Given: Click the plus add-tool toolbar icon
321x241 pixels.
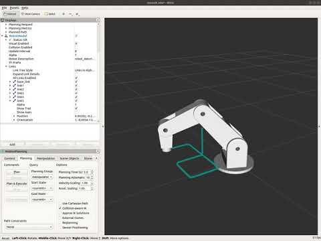Looking at the screenshot, I should [64, 14].
